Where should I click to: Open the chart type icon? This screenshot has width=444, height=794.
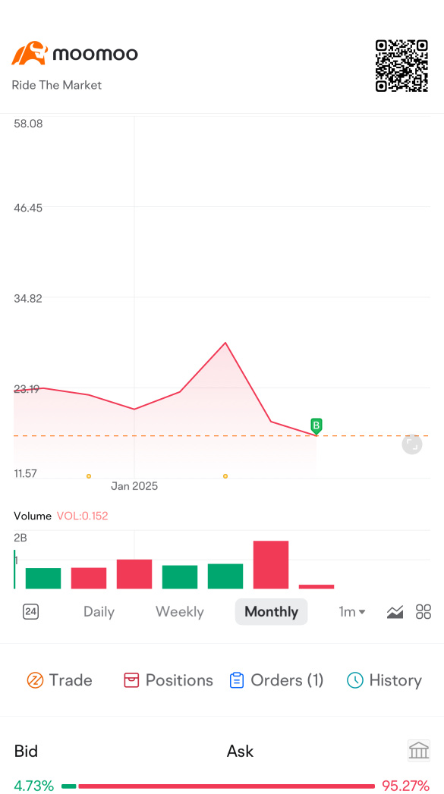[x=395, y=612]
